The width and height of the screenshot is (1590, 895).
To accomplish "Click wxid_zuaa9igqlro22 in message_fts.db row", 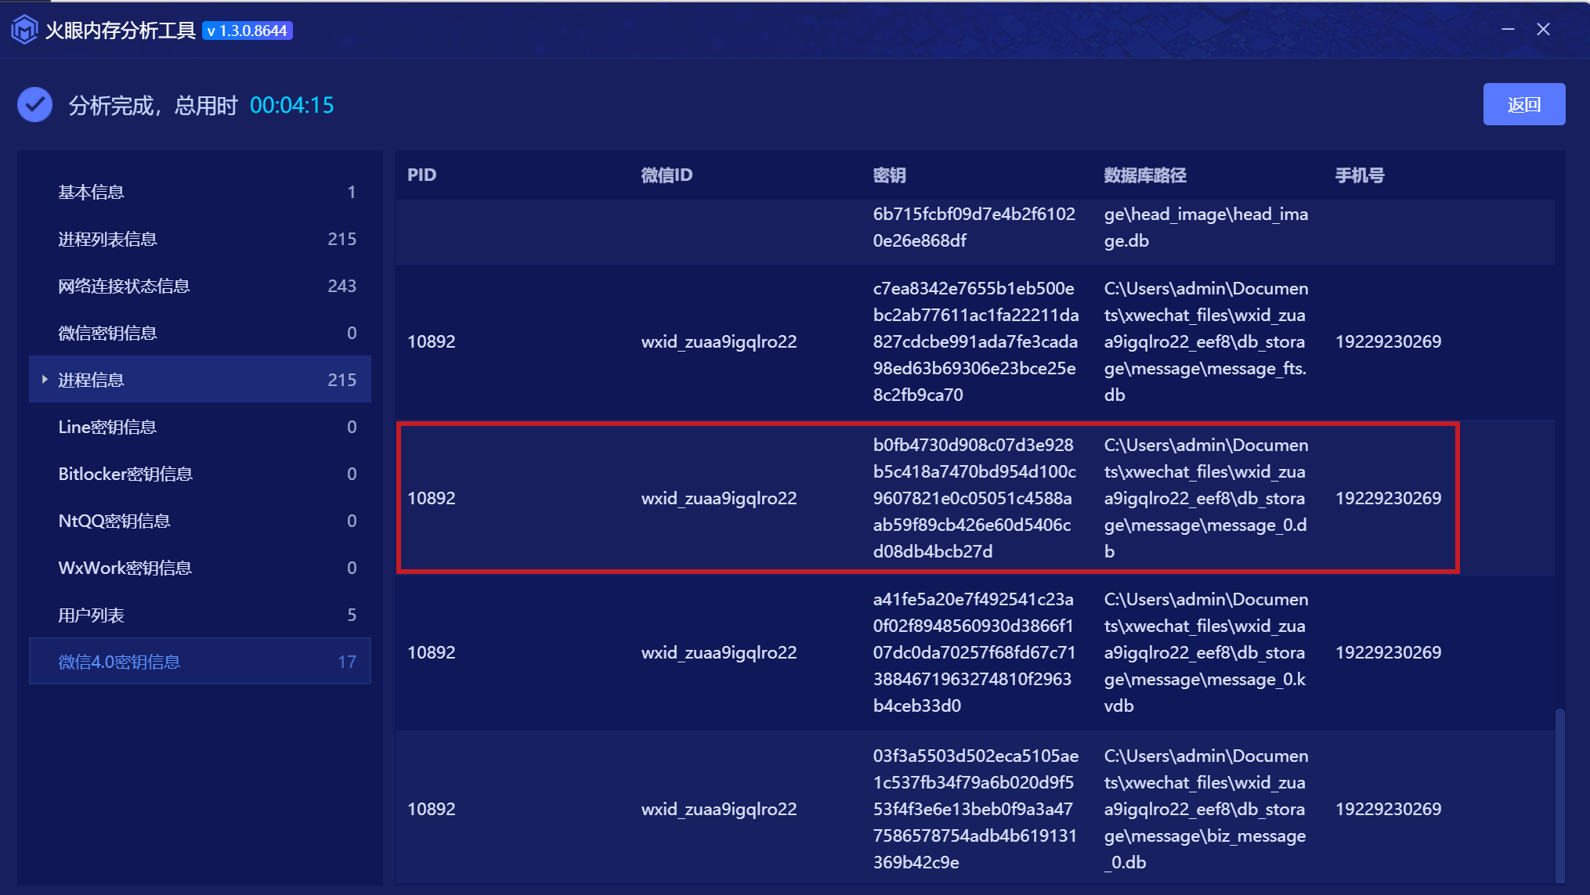I will tap(719, 341).
